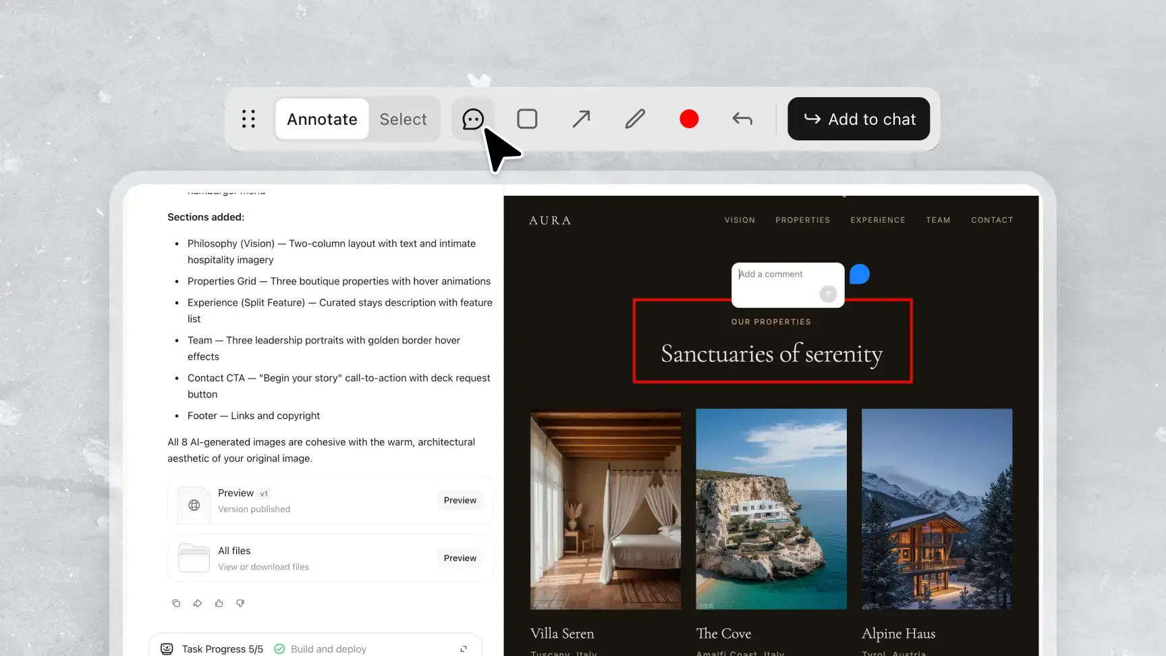Preview the published version v1
The height and width of the screenshot is (656, 1166).
[460, 500]
